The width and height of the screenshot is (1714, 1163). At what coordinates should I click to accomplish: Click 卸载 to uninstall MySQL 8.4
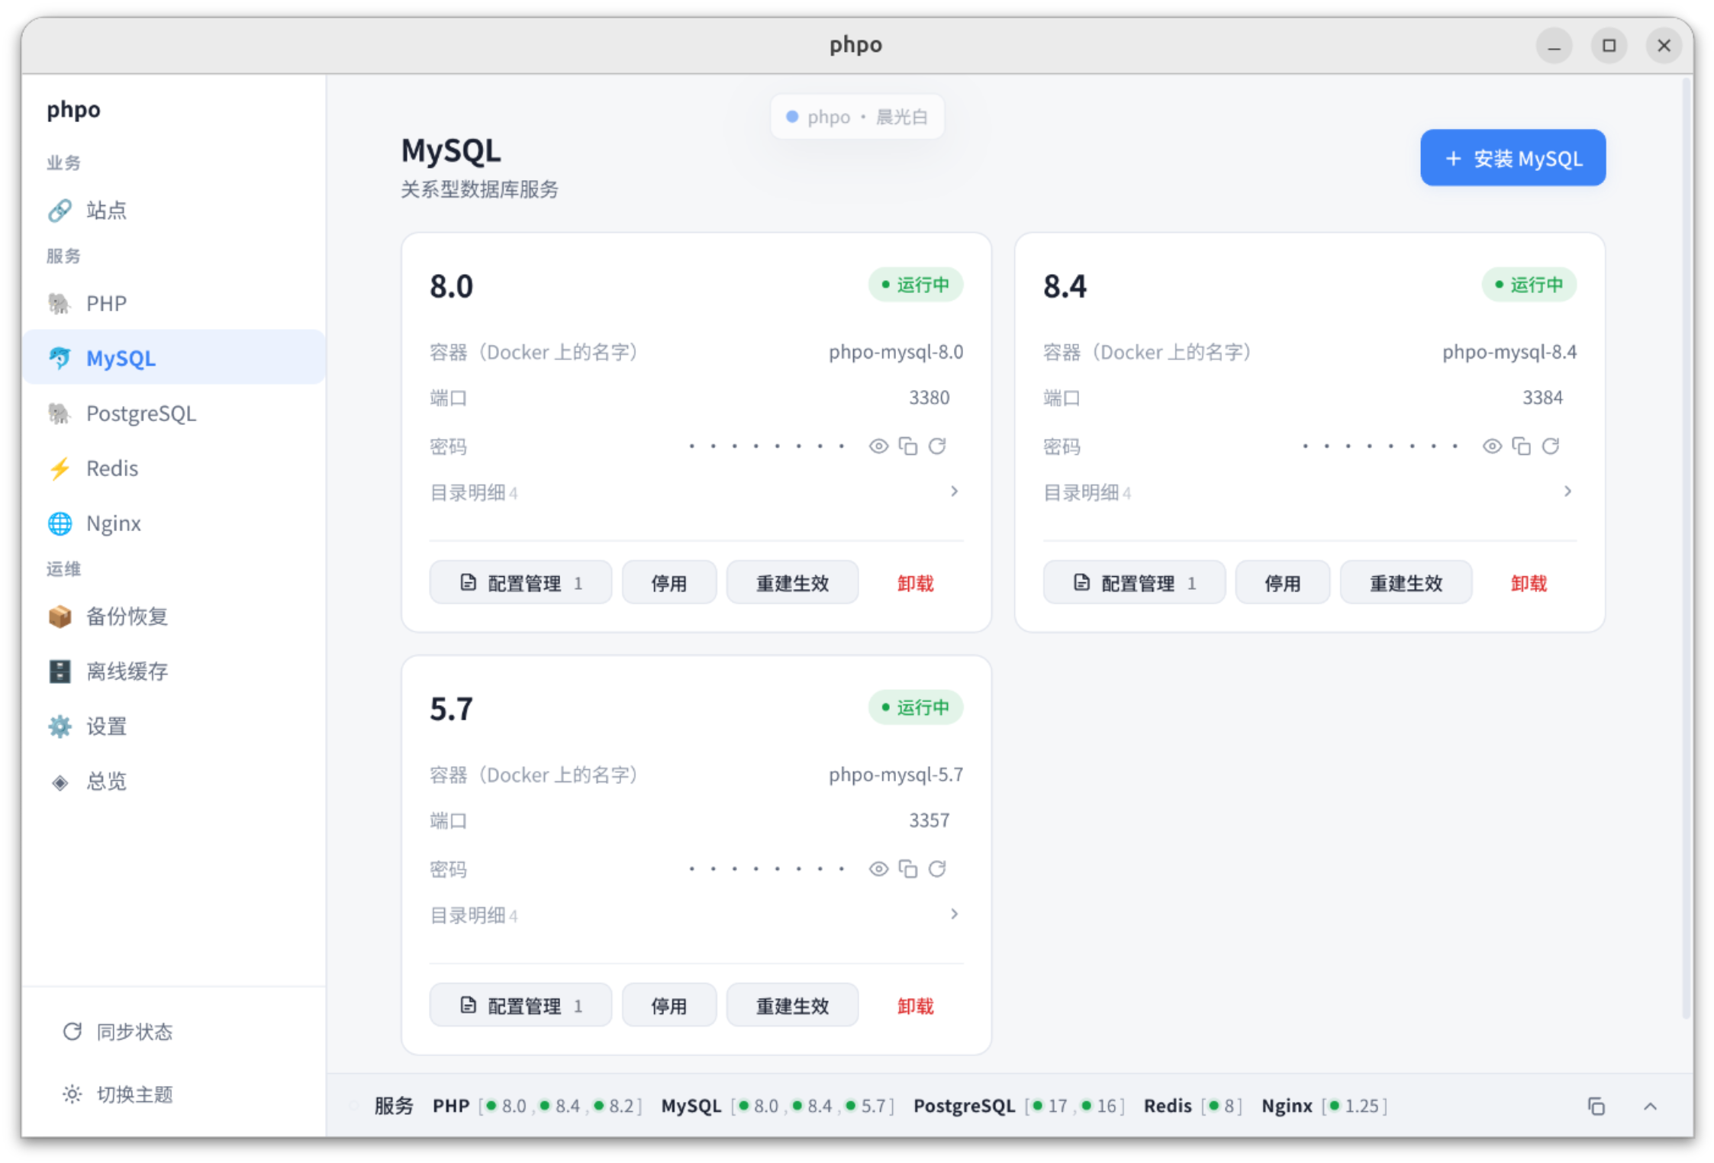[1529, 583]
